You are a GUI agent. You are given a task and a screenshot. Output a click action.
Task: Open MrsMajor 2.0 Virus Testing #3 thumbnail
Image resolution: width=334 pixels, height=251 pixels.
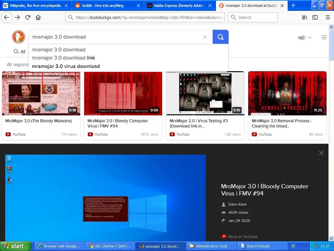[205, 93]
